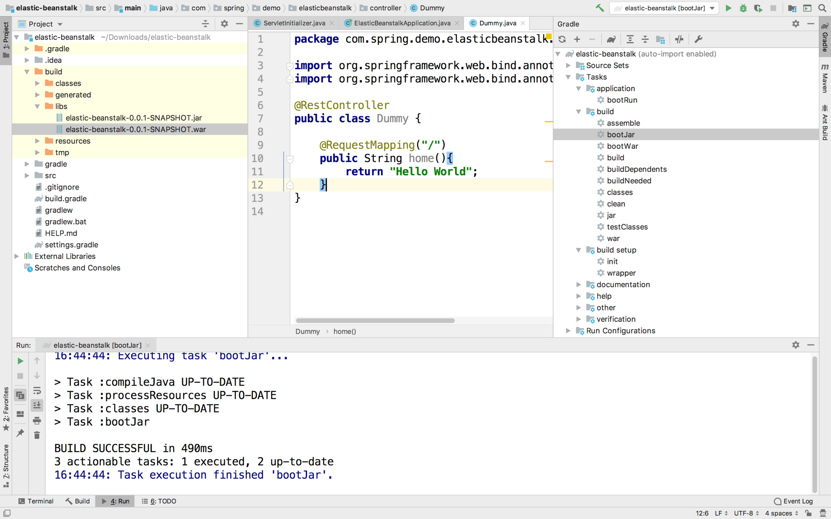The image size is (831, 519).
Task: Open the Event Log button
Action: pos(793,501)
